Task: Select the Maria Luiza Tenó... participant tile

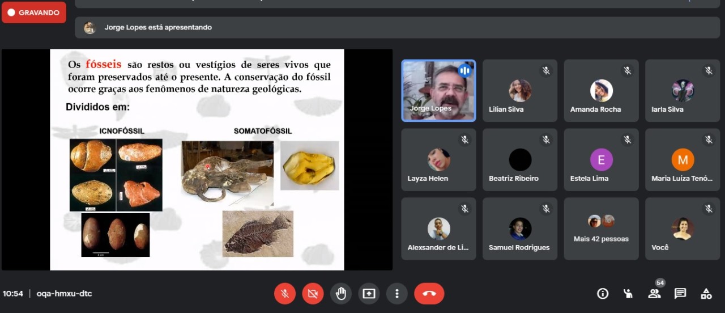Action: [x=682, y=160]
